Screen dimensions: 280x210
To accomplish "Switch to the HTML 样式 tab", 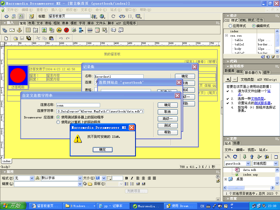I will click(x=247, y=20).
